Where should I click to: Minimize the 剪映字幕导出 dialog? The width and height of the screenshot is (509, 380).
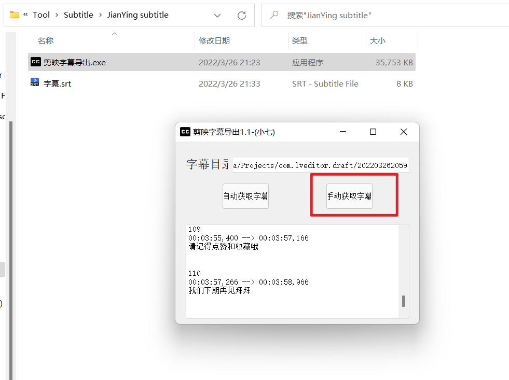(x=343, y=132)
